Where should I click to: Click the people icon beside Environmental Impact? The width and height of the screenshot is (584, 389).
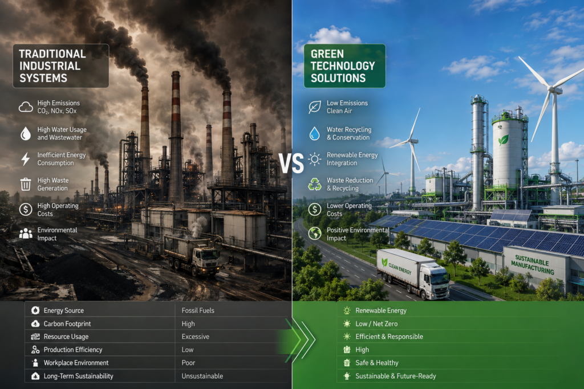(x=26, y=234)
